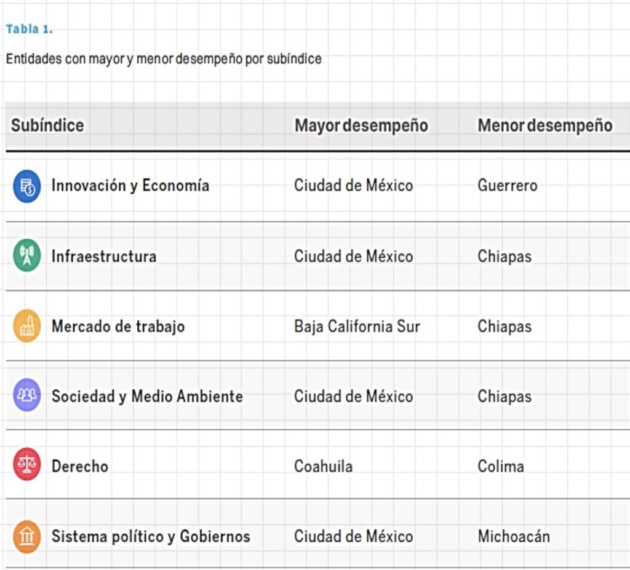Click the Guerrero cell
Viewport: 630px width, 570px height.
tap(507, 186)
